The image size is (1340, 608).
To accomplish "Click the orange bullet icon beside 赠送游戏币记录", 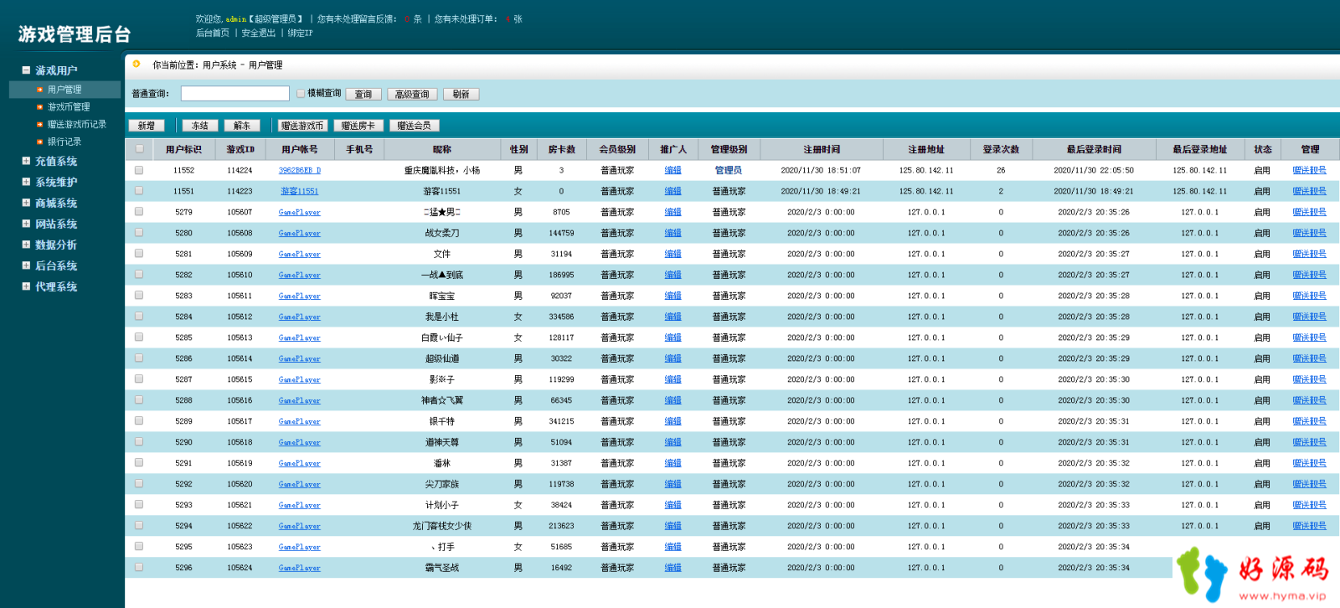I will pos(39,125).
